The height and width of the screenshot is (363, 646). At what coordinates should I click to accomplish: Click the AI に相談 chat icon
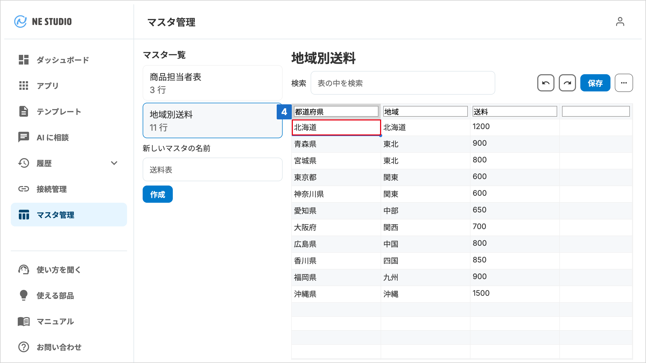click(24, 137)
